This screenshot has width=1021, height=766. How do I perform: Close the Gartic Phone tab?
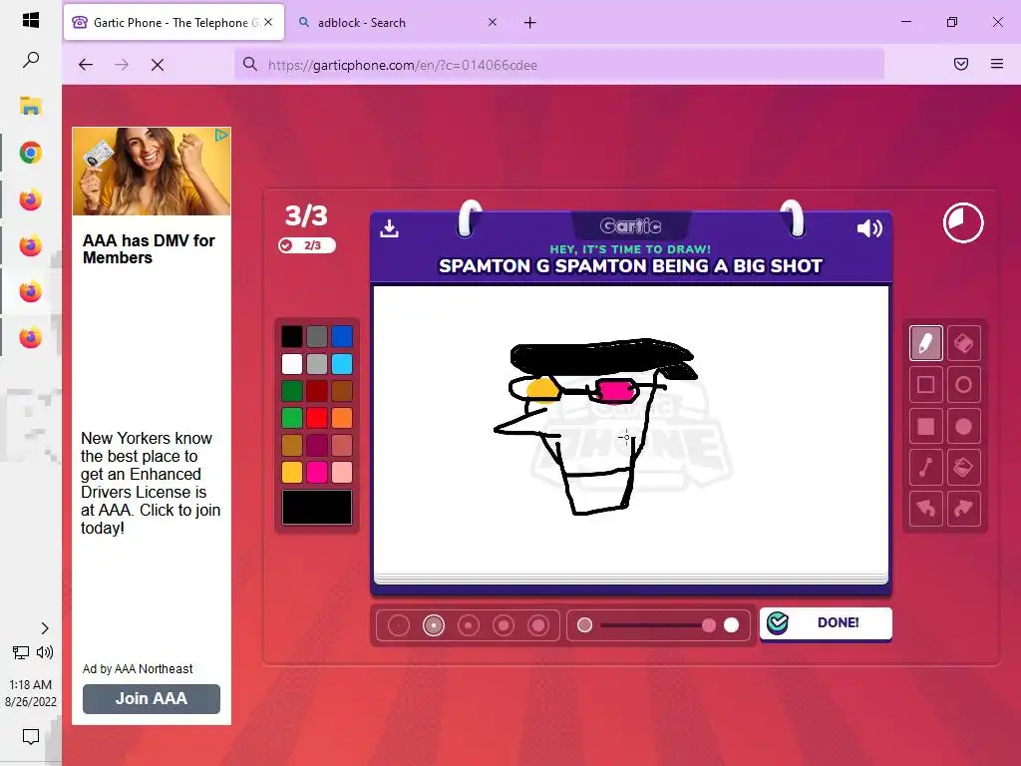click(268, 22)
